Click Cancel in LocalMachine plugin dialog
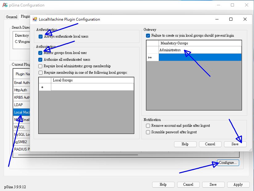 [210, 144]
